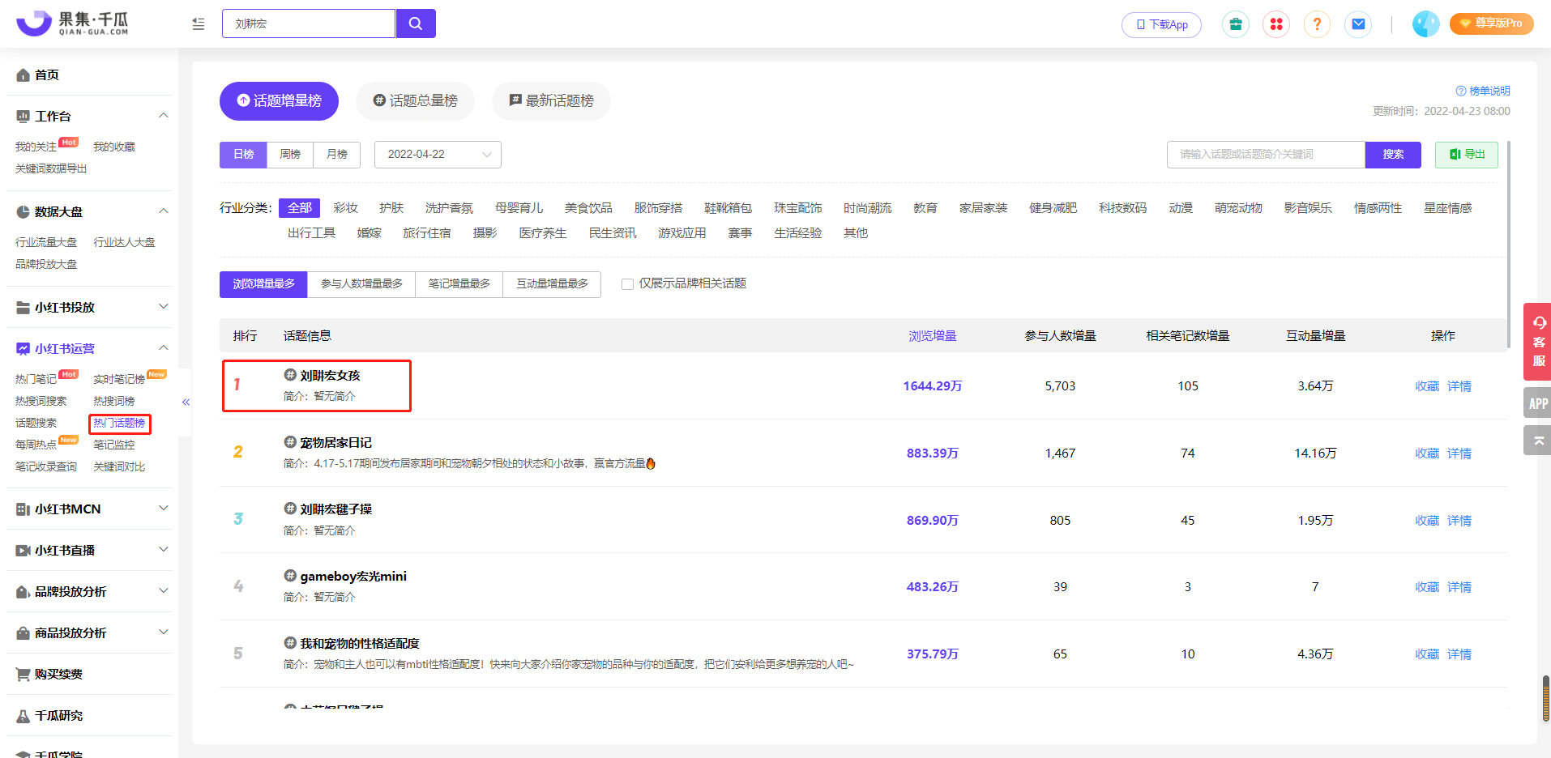Click the 购买续费 cart icon
Screen dimensions: 1551x758
pyautogui.click(x=23, y=674)
